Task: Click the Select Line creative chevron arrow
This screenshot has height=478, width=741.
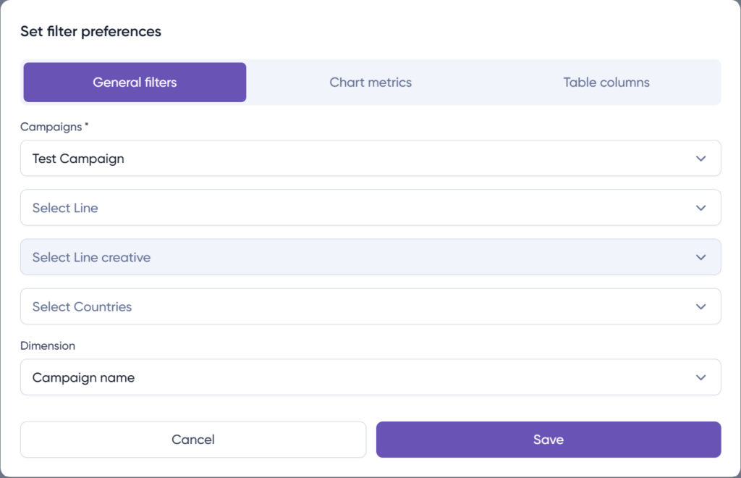Action: [x=700, y=257]
